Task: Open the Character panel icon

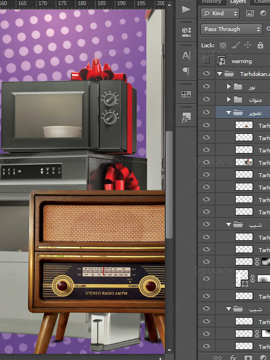Action: (186, 55)
